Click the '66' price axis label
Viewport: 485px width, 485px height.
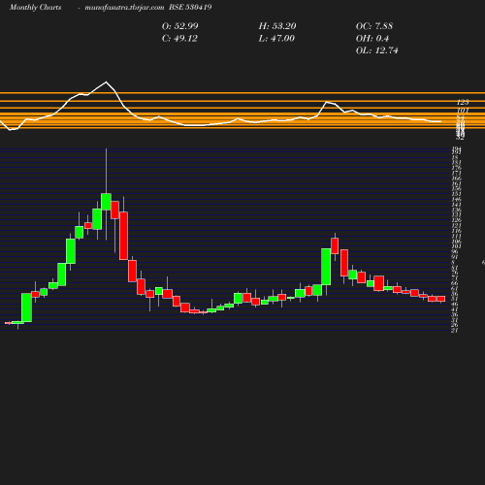pyautogui.click(x=455, y=283)
